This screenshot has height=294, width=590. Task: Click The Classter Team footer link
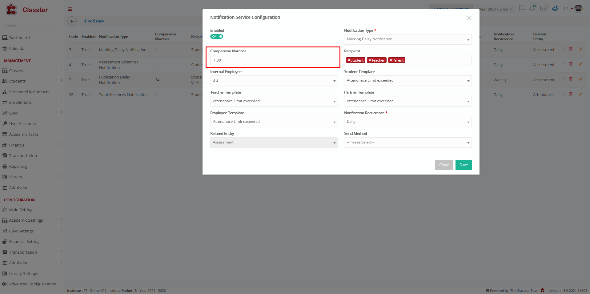coord(525,291)
